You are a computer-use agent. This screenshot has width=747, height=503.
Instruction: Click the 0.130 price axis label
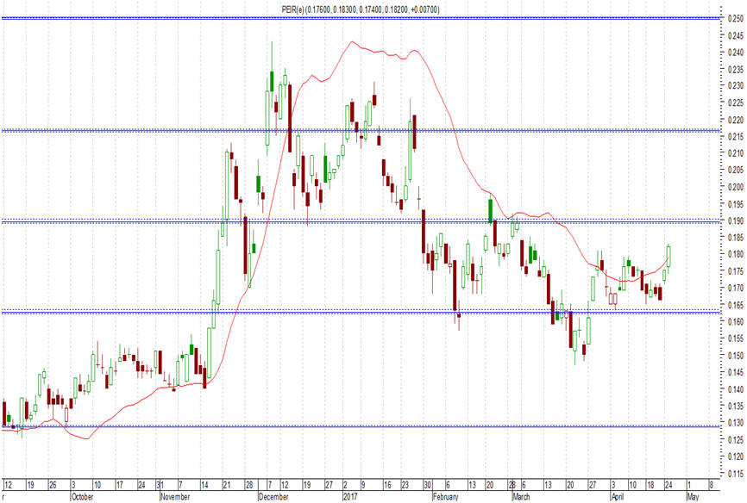pos(736,423)
